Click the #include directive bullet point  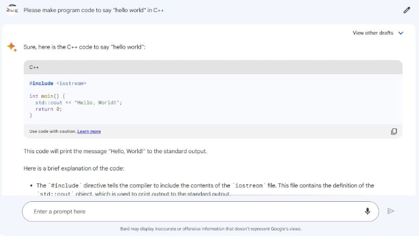tap(204, 186)
